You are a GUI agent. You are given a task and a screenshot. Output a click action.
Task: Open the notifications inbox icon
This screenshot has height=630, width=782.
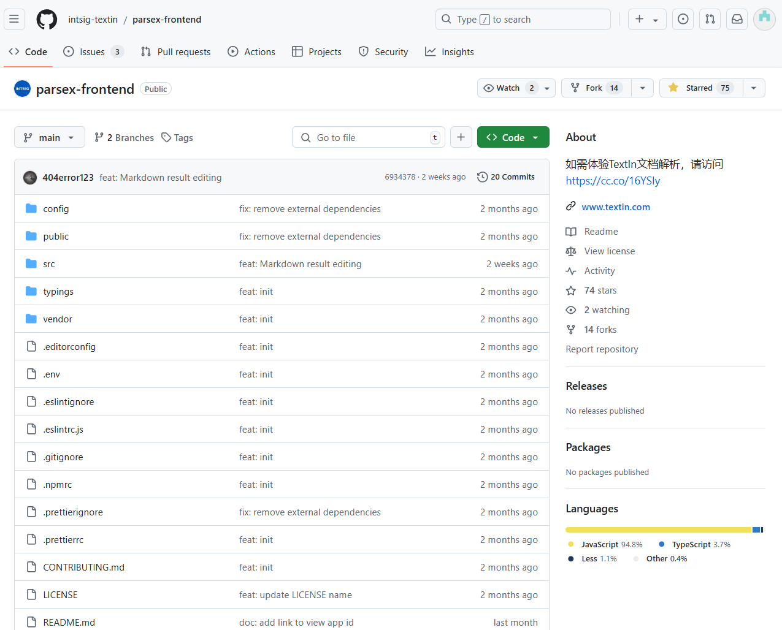coord(737,19)
